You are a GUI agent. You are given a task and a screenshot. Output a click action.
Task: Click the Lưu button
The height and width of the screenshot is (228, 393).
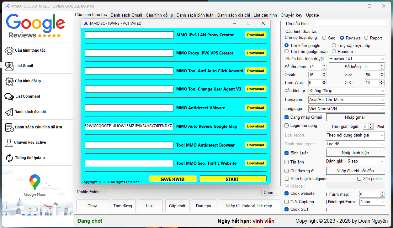(x=150, y=206)
